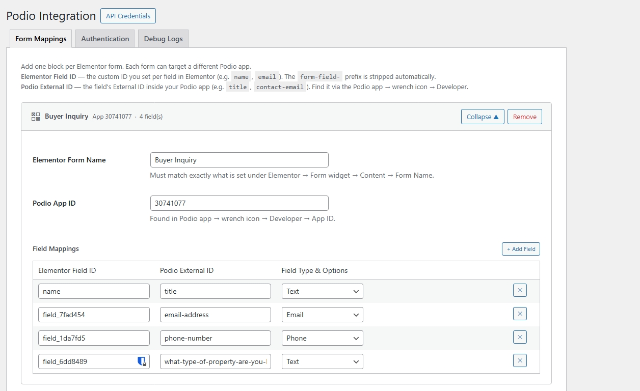The height and width of the screenshot is (391, 640).
Task: Click the Podio Integration page heading
Action: pos(51,16)
